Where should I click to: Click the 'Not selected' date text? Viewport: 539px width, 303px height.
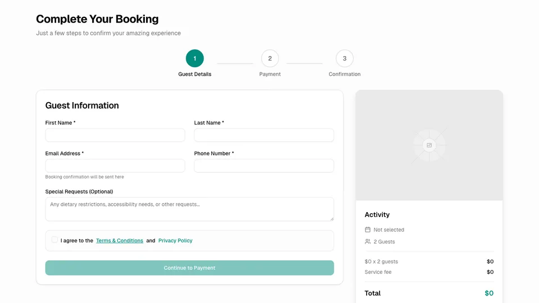tap(389, 230)
